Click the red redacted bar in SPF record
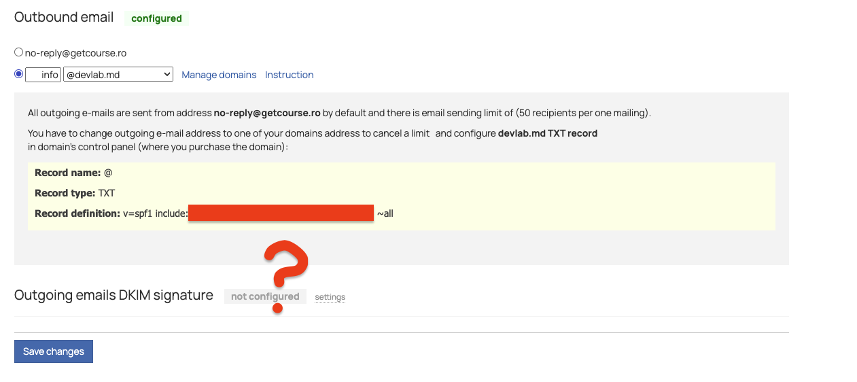This screenshot has width=857, height=382. 281,213
